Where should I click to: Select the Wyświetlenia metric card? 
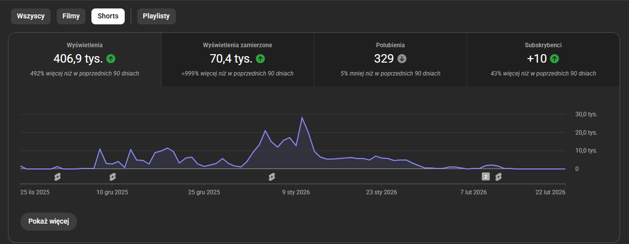(x=84, y=59)
